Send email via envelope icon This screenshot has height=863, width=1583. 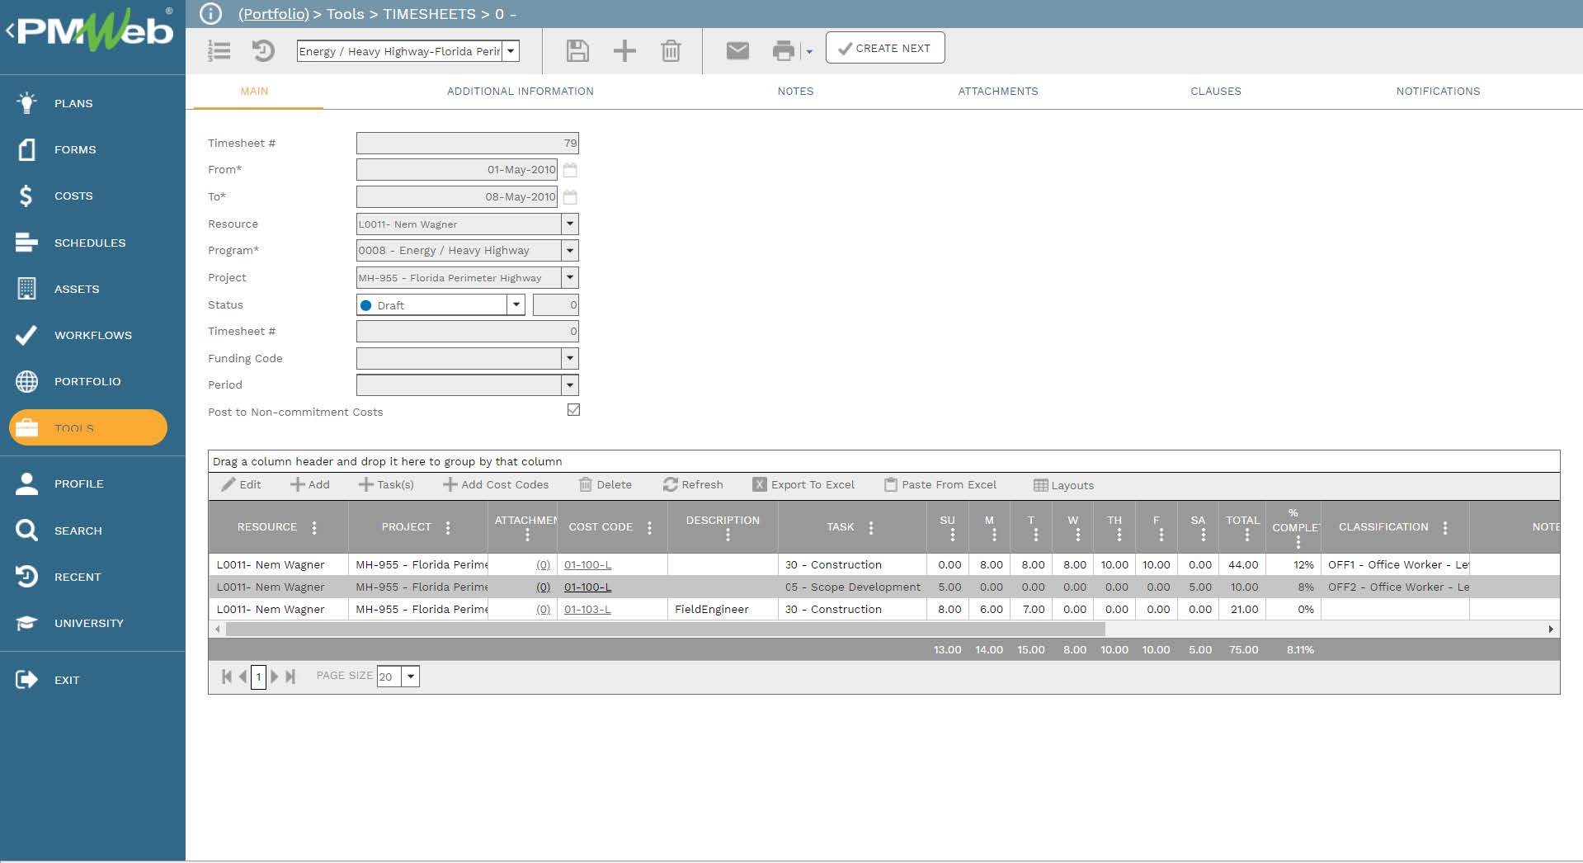coord(737,51)
